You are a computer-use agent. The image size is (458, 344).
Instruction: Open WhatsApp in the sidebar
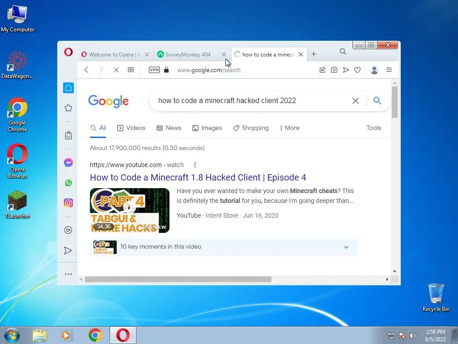(68, 183)
